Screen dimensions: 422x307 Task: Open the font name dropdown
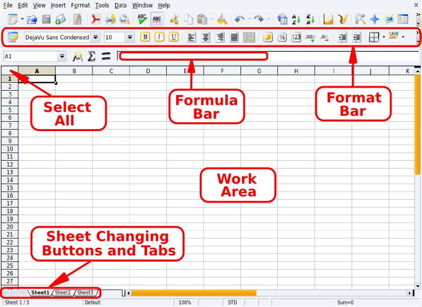click(x=96, y=37)
